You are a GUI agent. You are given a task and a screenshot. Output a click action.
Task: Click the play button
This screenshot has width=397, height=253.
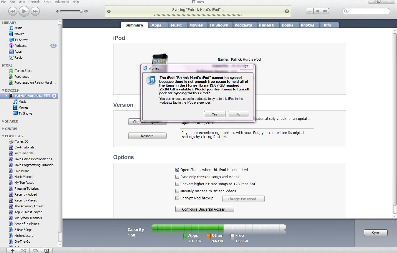(24, 11)
